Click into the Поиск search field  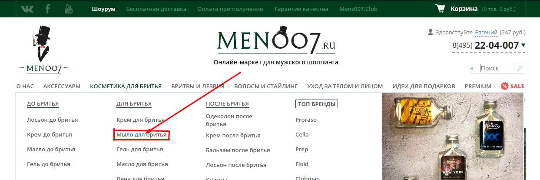[495, 68]
